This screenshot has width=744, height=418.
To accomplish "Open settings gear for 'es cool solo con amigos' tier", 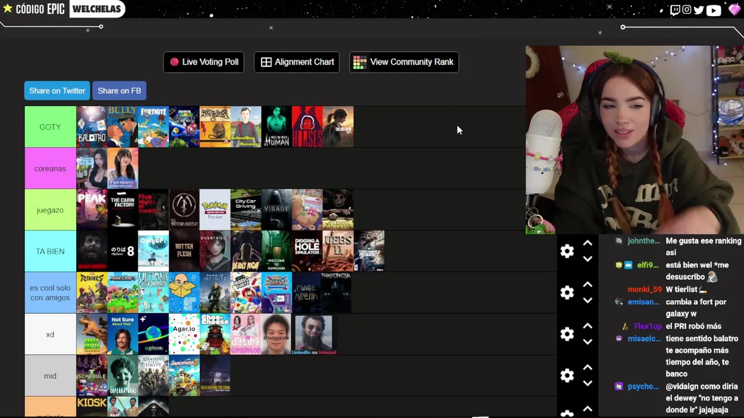I will pyautogui.click(x=567, y=293).
